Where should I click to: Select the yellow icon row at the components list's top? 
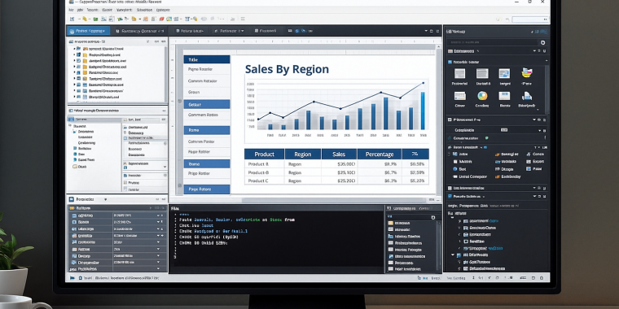click(x=410, y=223)
